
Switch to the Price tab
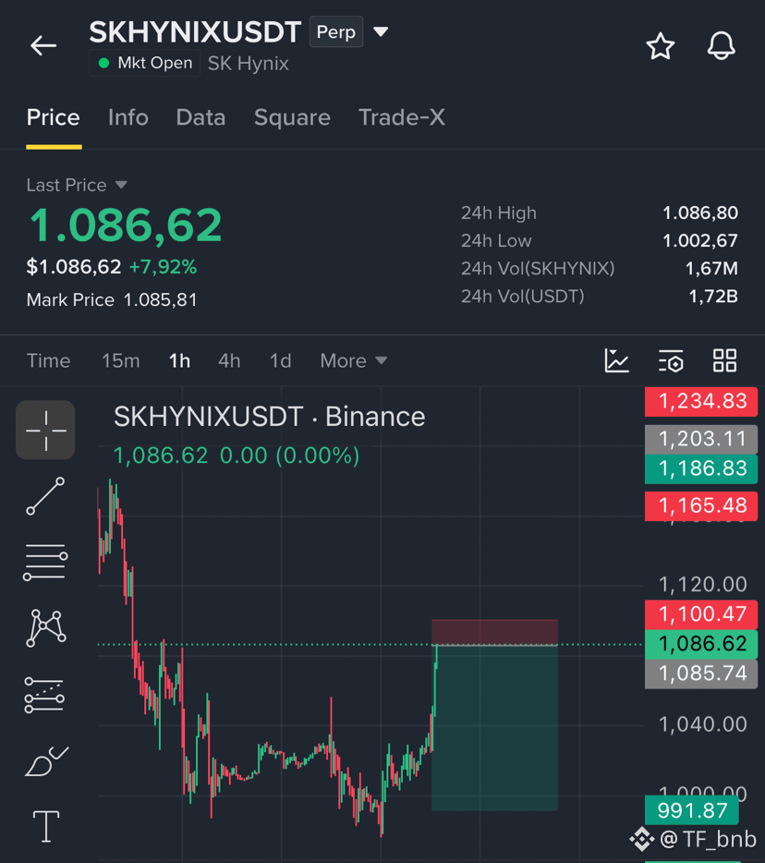(x=54, y=117)
